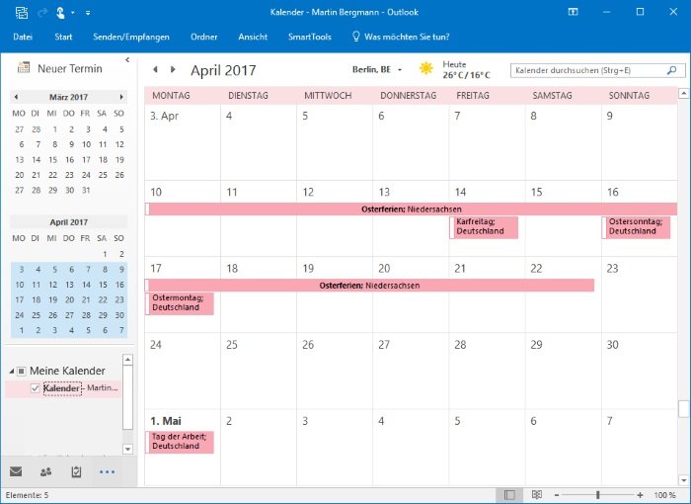This screenshot has width=691, height=504.
Task: Go to next month in mini calendar
Action: [121, 97]
